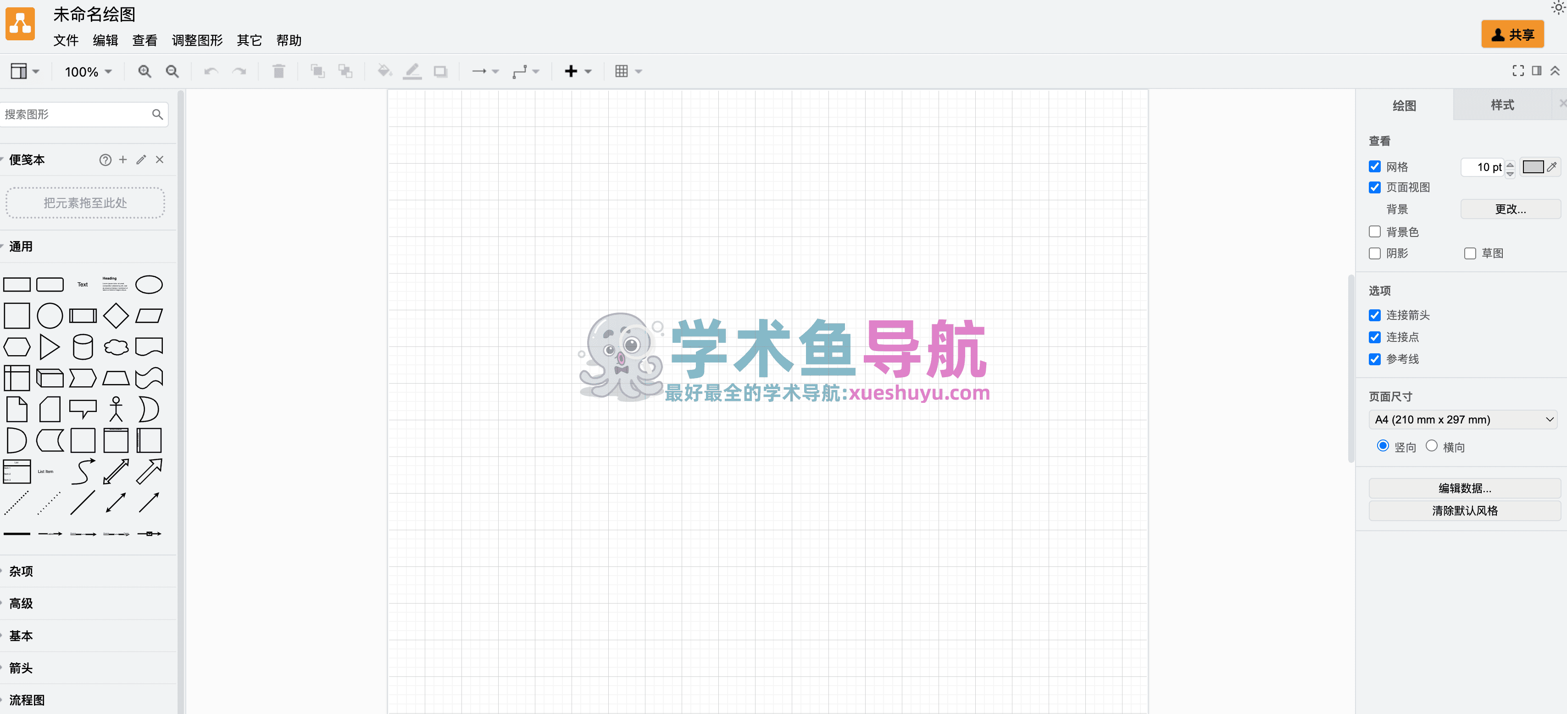Click the fullscreen toggle icon
This screenshot has height=714, width=1567.
tap(1518, 71)
